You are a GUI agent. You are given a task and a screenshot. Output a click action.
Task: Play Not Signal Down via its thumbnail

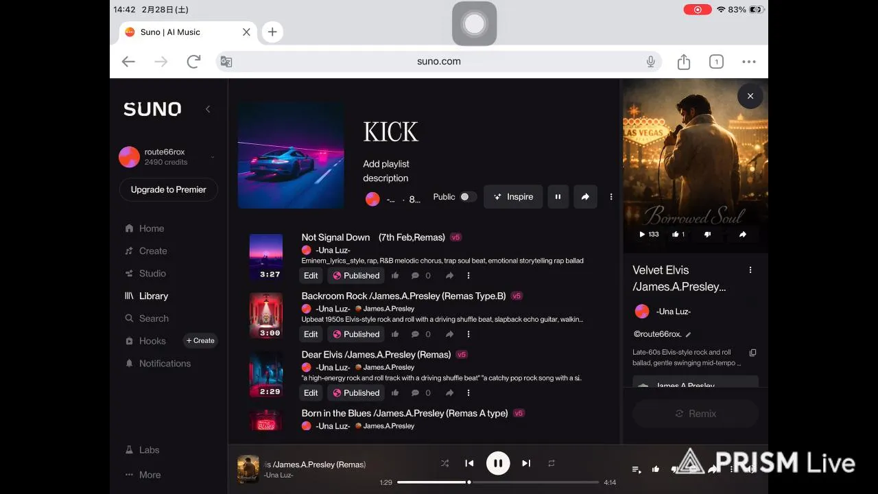[x=266, y=257]
